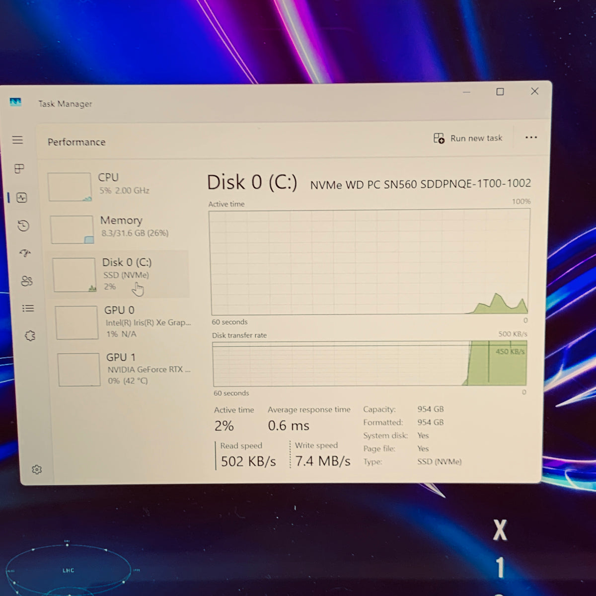Click the Disk transfer rate graph

[x=370, y=364]
